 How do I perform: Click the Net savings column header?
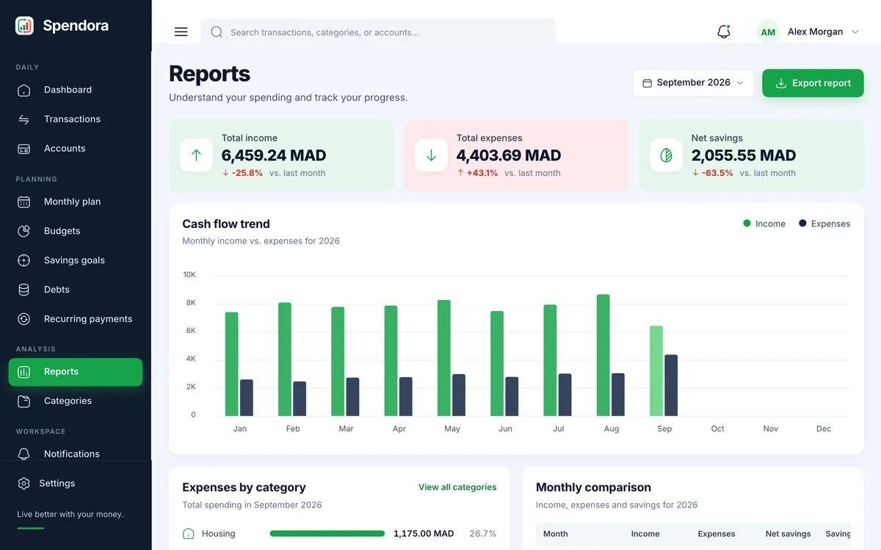[788, 534]
